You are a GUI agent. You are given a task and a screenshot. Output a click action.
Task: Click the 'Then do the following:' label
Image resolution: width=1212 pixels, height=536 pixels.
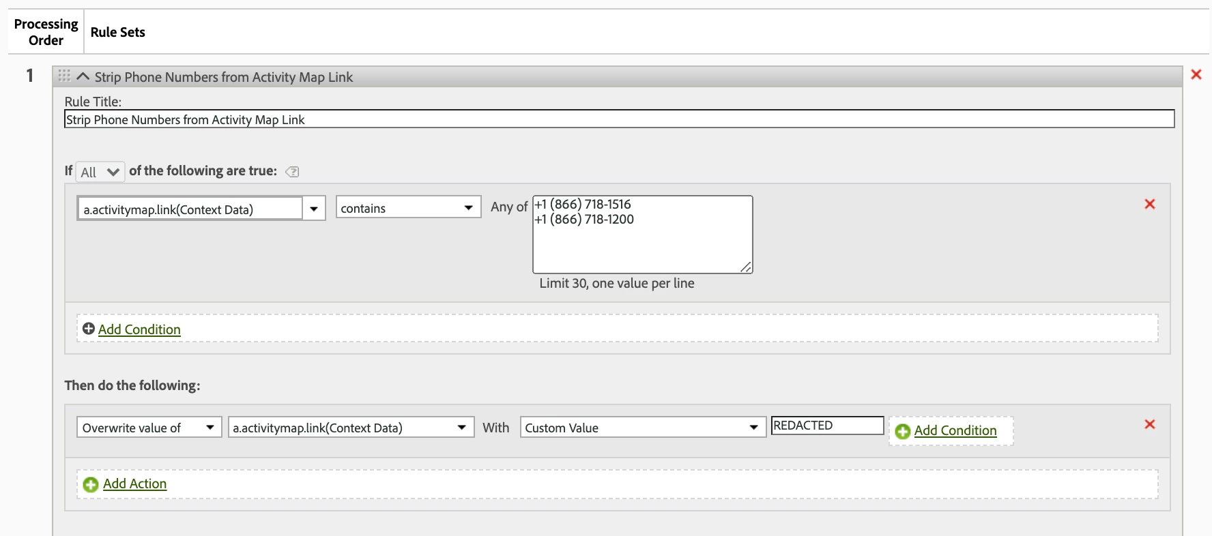click(132, 385)
